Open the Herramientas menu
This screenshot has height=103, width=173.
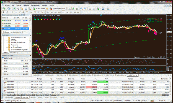[x=35, y=5]
